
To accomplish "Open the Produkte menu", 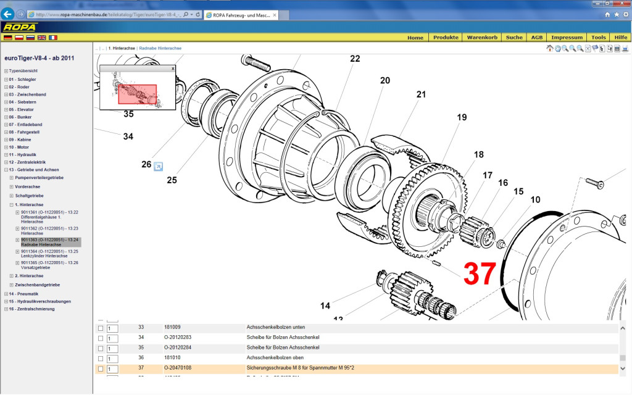I will (x=446, y=38).
